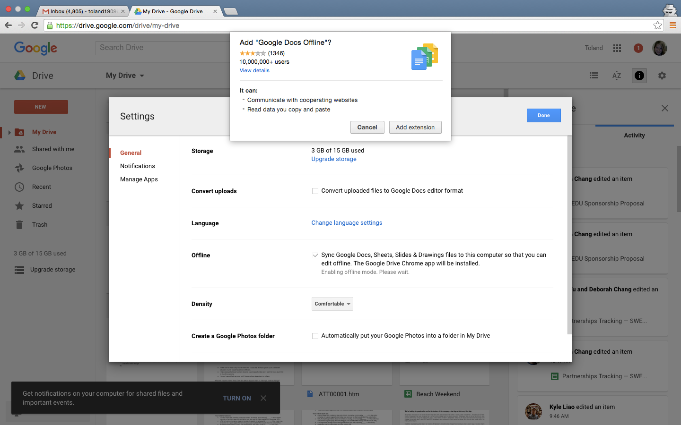The height and width of the screenshot is (425, 681).
Task: Open the Chrome hamburger menu
Action: pos(672,25)
